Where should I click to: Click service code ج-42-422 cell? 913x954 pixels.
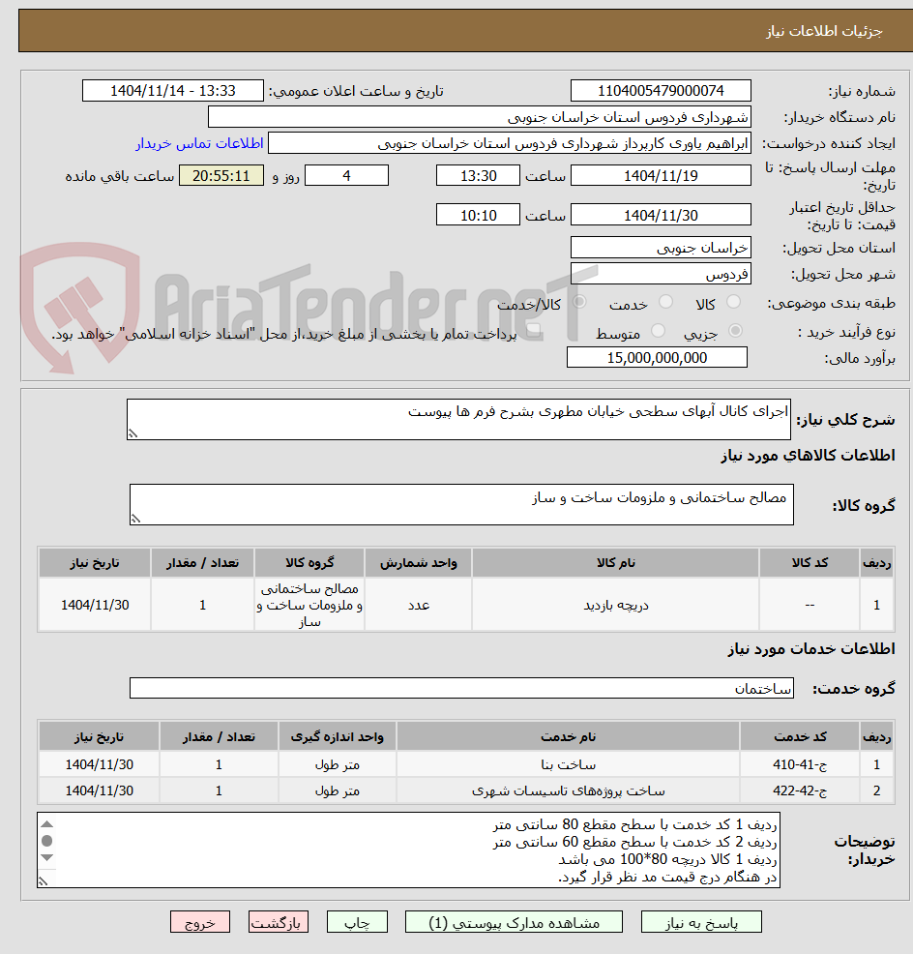[800, 790]
